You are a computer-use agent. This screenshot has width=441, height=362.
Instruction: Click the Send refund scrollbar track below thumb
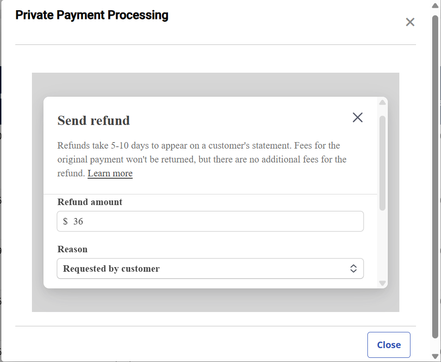382,245
